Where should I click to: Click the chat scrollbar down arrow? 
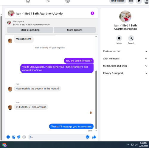point(96,130)
